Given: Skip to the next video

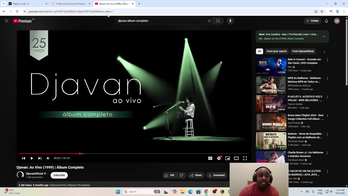Looking at the screenshot, I should pos(40,158).
